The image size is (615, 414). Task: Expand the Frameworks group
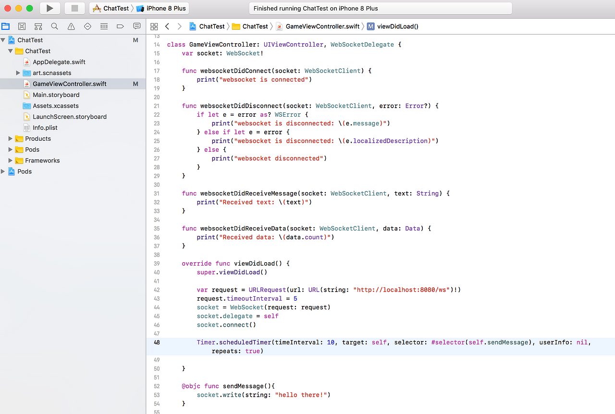tap(10, 160)
